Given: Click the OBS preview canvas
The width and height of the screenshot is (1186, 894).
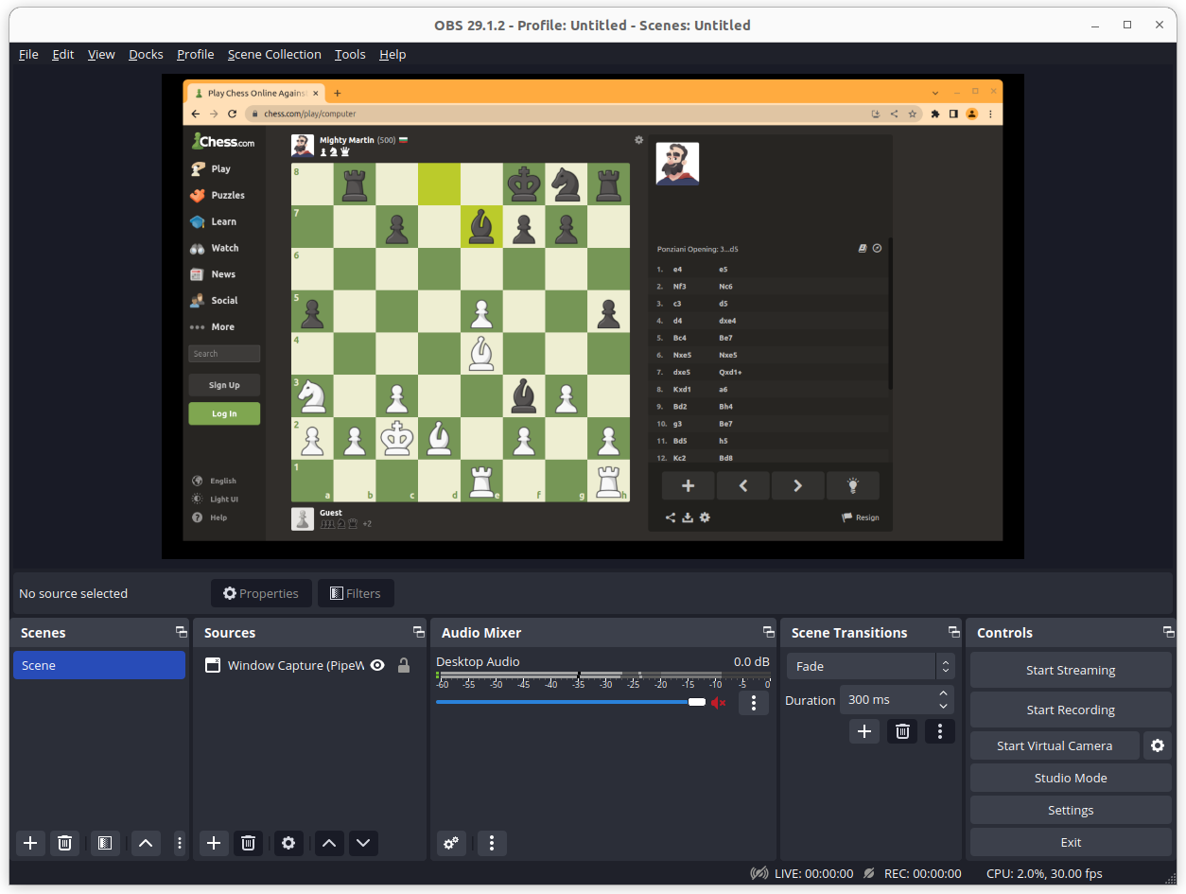Looking at the screenshot, I should coord(593,316).
